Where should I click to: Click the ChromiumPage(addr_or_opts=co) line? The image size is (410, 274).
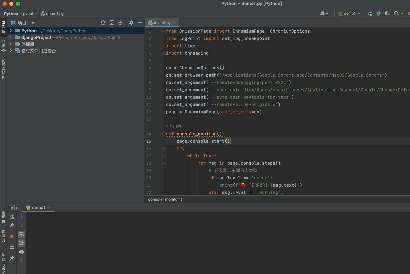(x=214, y=112)
